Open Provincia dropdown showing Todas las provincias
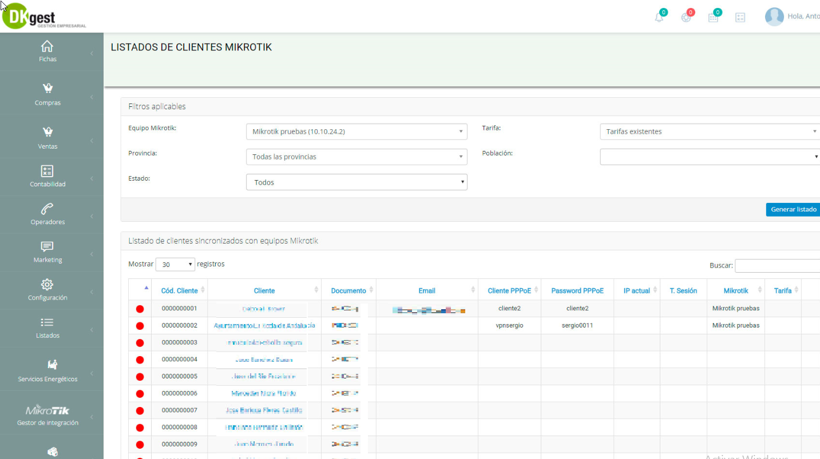Screen dimensions: 820x459 point(356,157)
